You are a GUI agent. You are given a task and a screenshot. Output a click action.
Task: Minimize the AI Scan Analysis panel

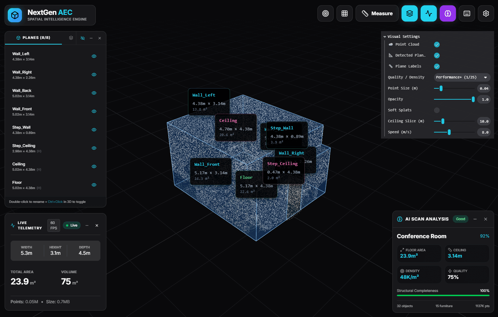(475, 219)
